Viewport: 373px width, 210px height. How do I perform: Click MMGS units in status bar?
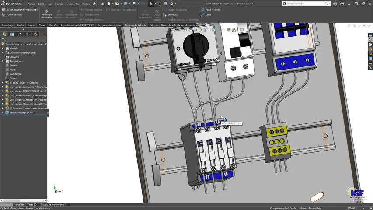351,208
